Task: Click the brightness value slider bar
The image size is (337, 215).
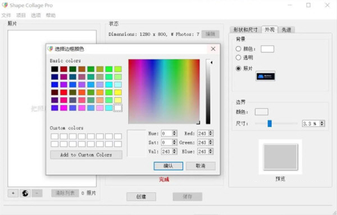Action: pos(208,92)
